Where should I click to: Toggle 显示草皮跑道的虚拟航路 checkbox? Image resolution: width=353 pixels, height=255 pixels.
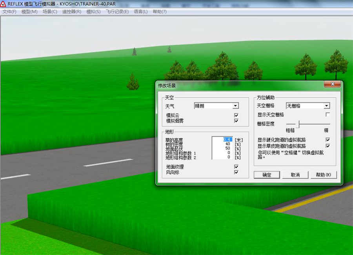[328, 146]
